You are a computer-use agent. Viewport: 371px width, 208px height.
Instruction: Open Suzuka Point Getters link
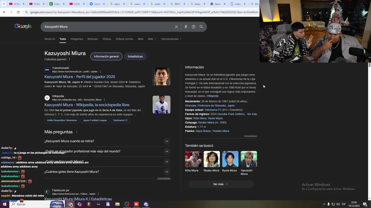click(231, 114)
